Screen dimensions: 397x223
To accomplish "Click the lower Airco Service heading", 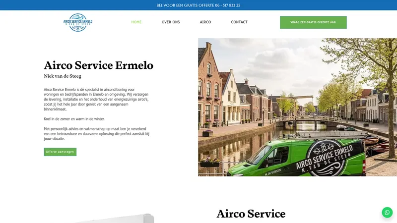I will (251, 214).
